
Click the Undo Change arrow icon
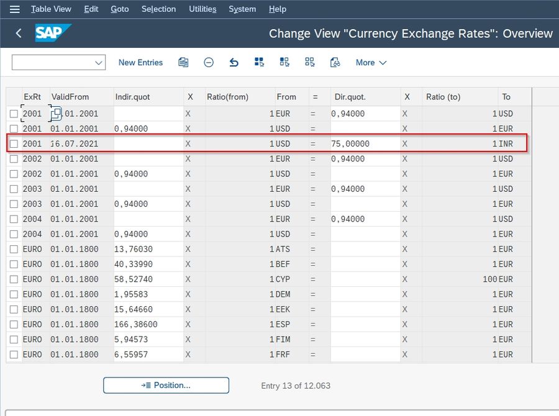234,62
